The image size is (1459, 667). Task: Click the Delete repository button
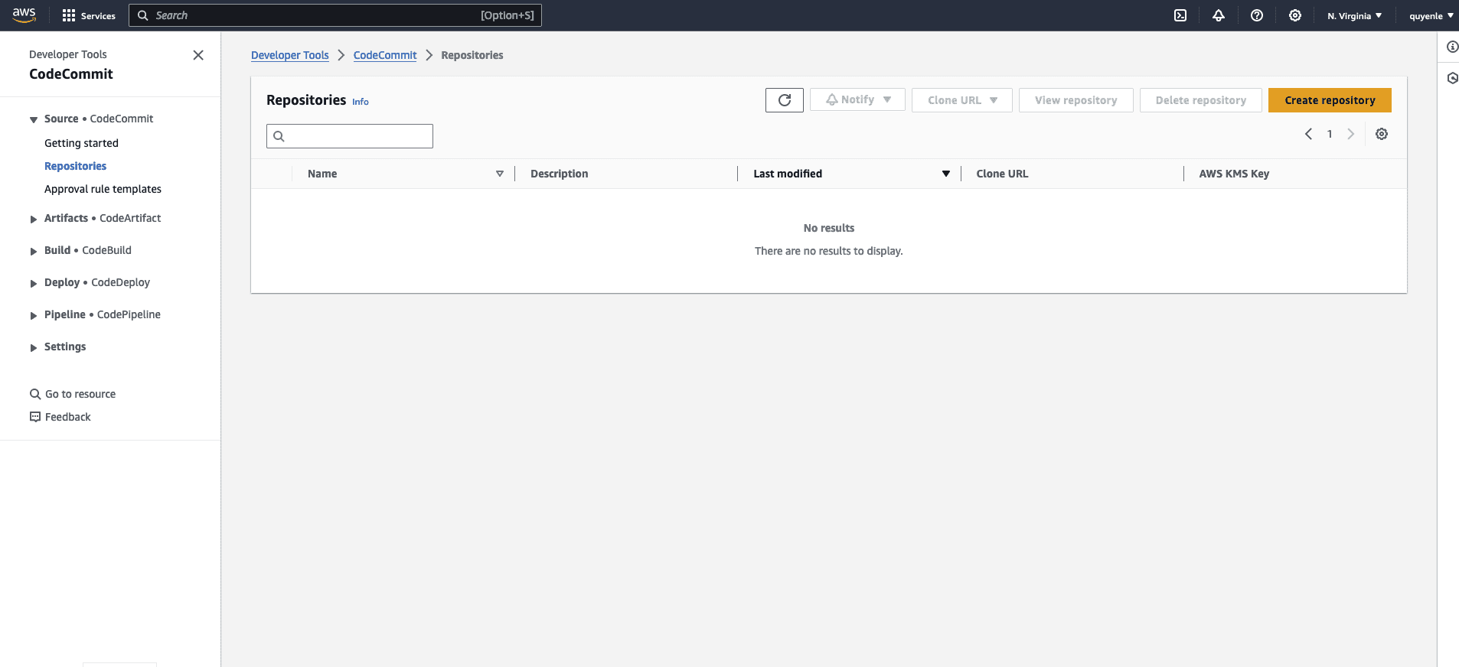click(1201, 100)
